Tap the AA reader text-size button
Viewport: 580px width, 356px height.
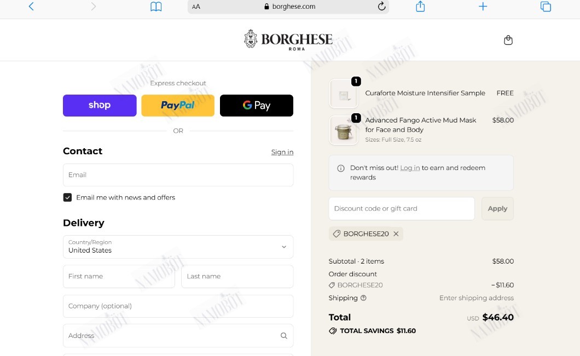(196, 7)
